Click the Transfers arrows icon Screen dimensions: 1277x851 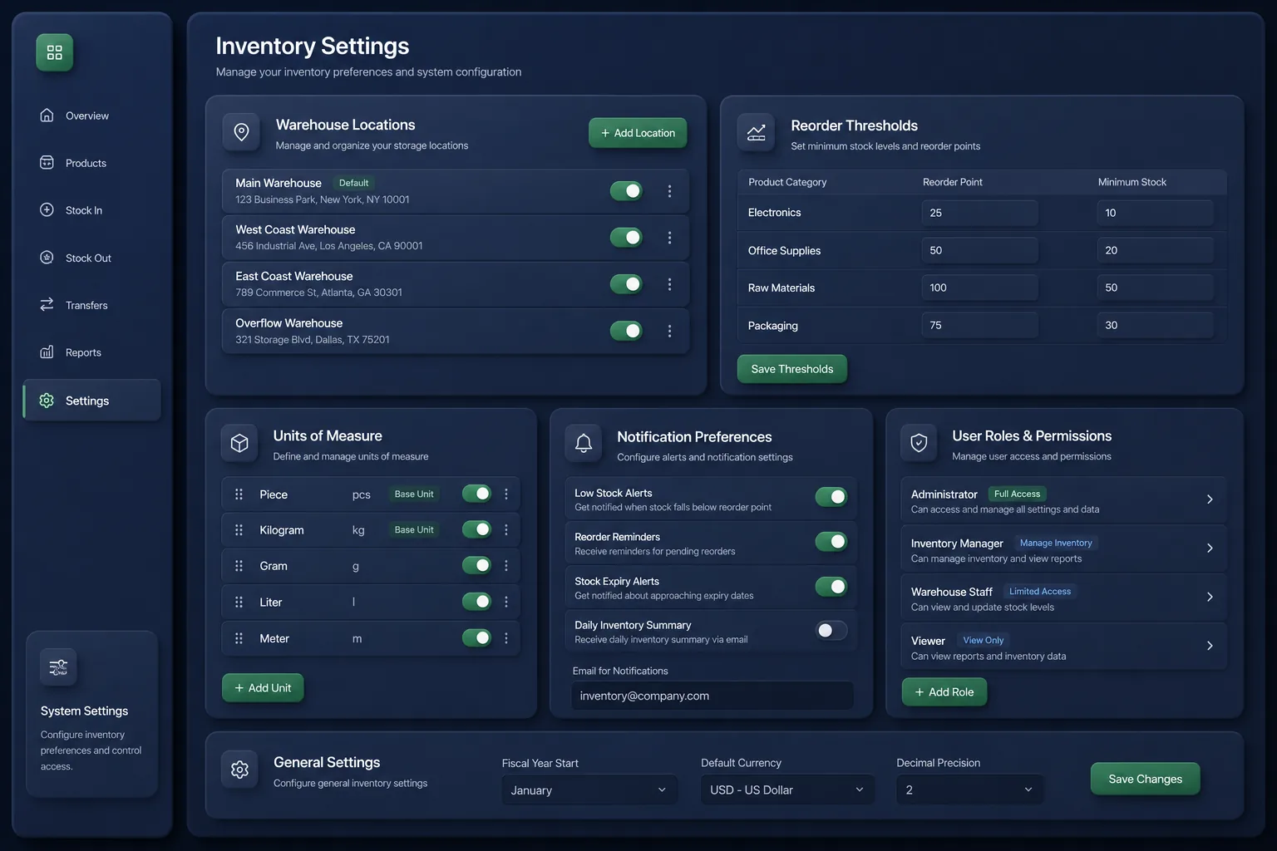(x=47, y=305)
